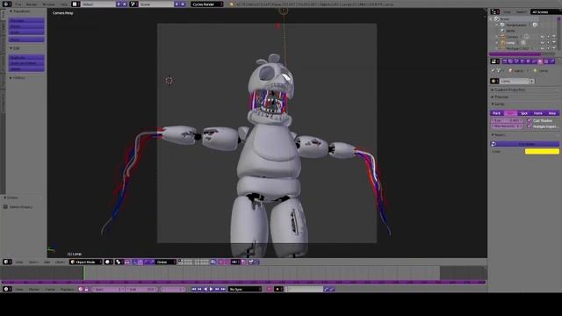This screenshot has height=316, width=562.
Task: Play the animation in reverse
Action: (x=205, y=289)
